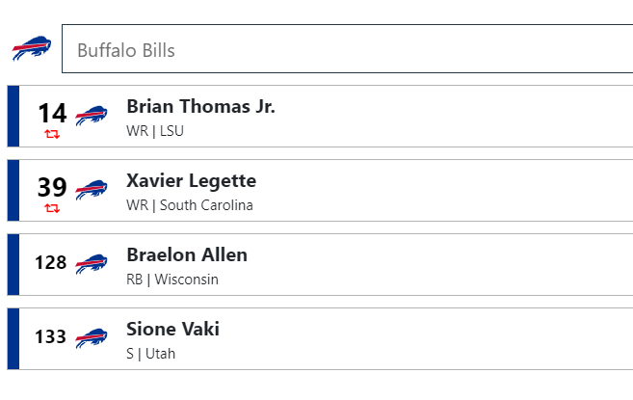Click pick number 39
633x400 pixels.
(x=52, y=188)
